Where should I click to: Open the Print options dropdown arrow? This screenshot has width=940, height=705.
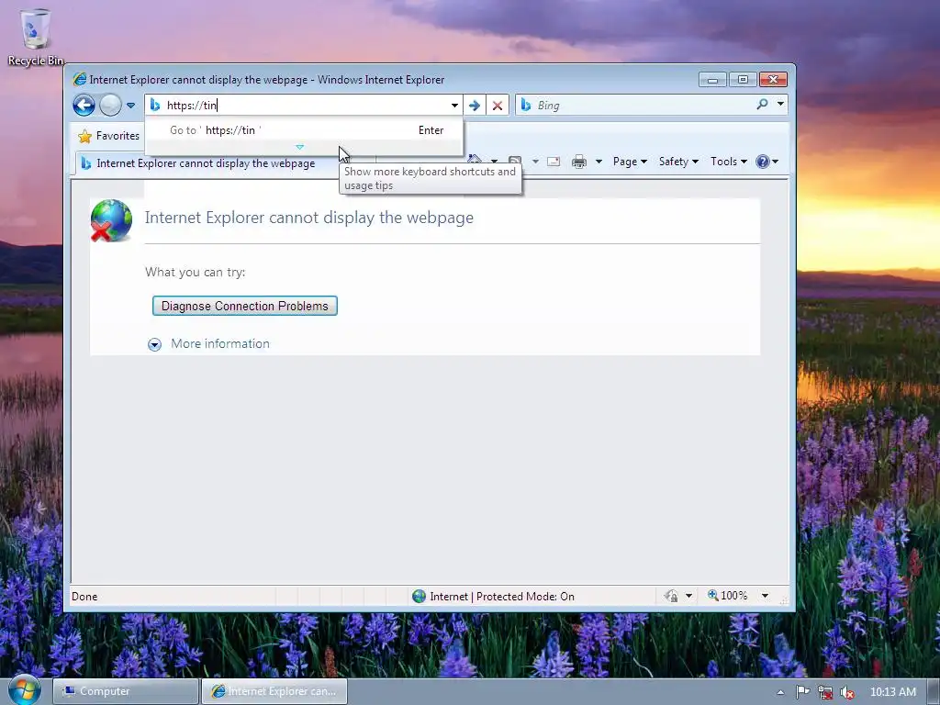(x=599, y=162)
